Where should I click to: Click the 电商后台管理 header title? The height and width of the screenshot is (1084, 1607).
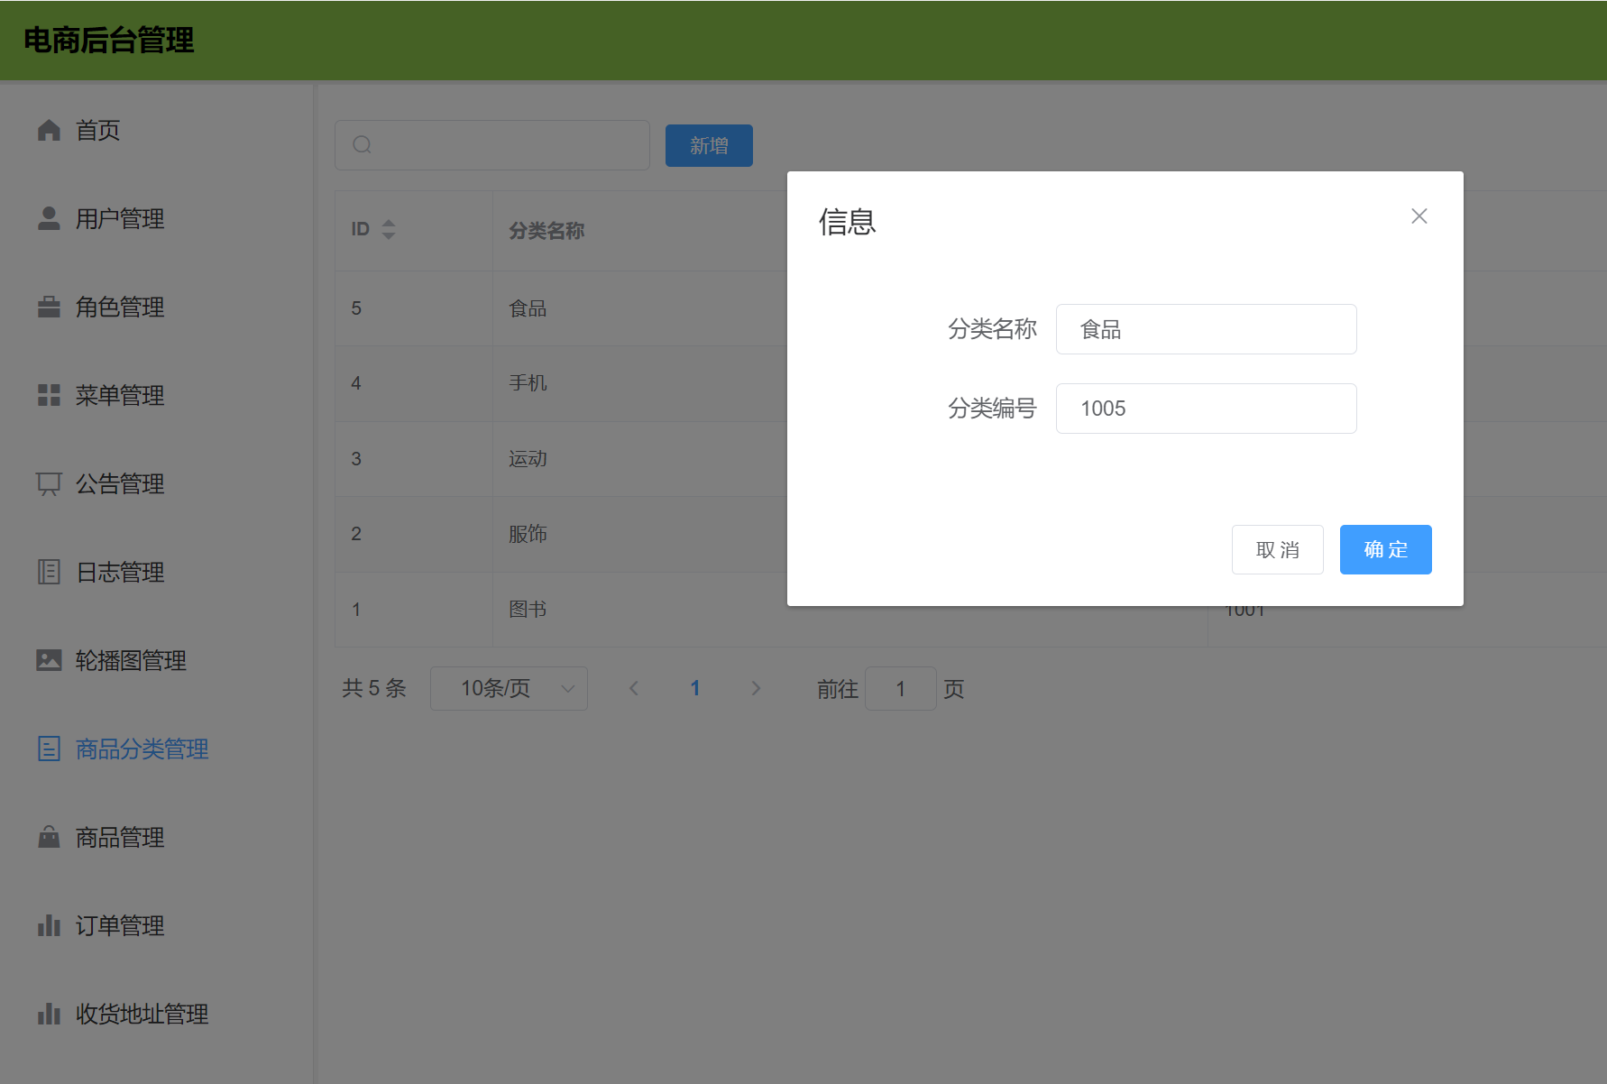[108, 40]
